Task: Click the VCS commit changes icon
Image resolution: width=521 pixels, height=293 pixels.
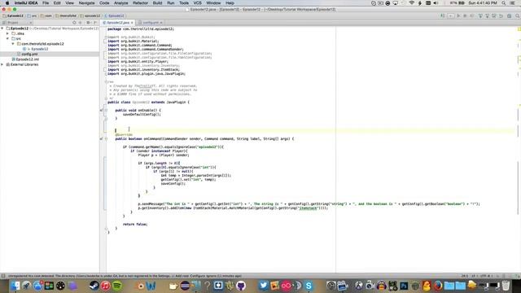Action: [x=487, y=15]
